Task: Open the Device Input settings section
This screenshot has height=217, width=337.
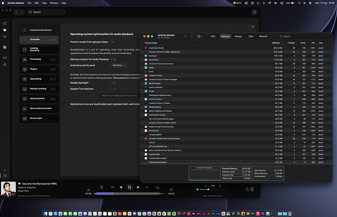Action: pyautogui.click(x=39, y=118)
